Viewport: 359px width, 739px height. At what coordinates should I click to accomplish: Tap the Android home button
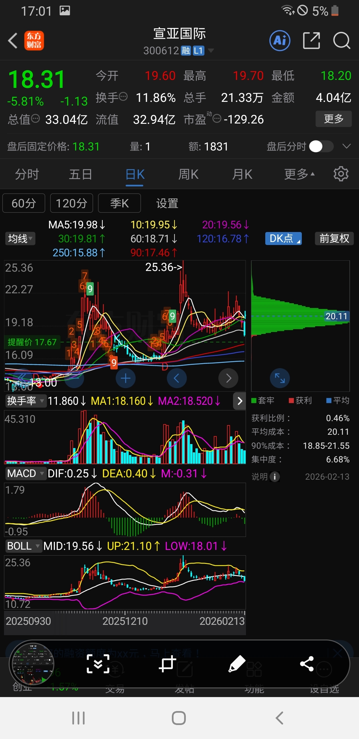(179, 718)
